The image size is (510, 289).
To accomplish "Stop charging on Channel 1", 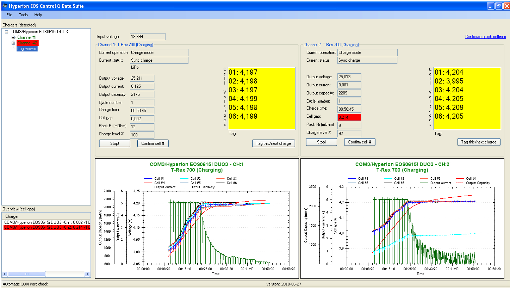I will 115,143.
